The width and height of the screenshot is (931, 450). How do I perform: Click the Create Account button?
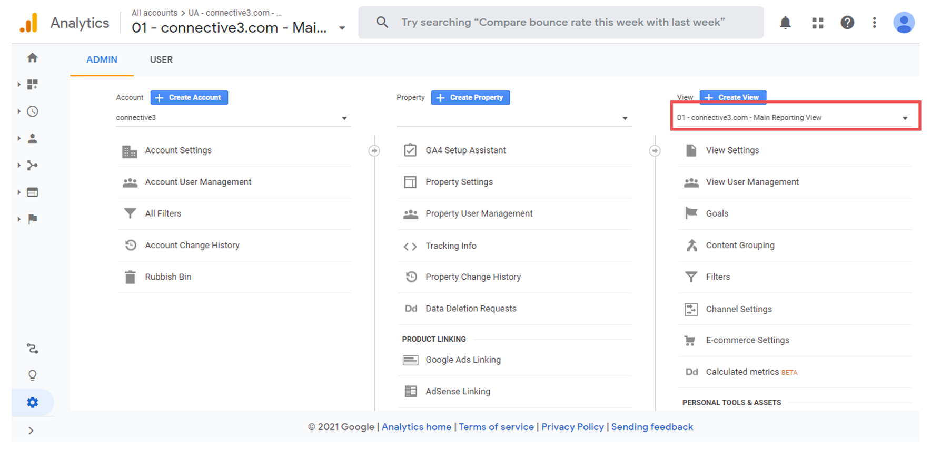189,97
